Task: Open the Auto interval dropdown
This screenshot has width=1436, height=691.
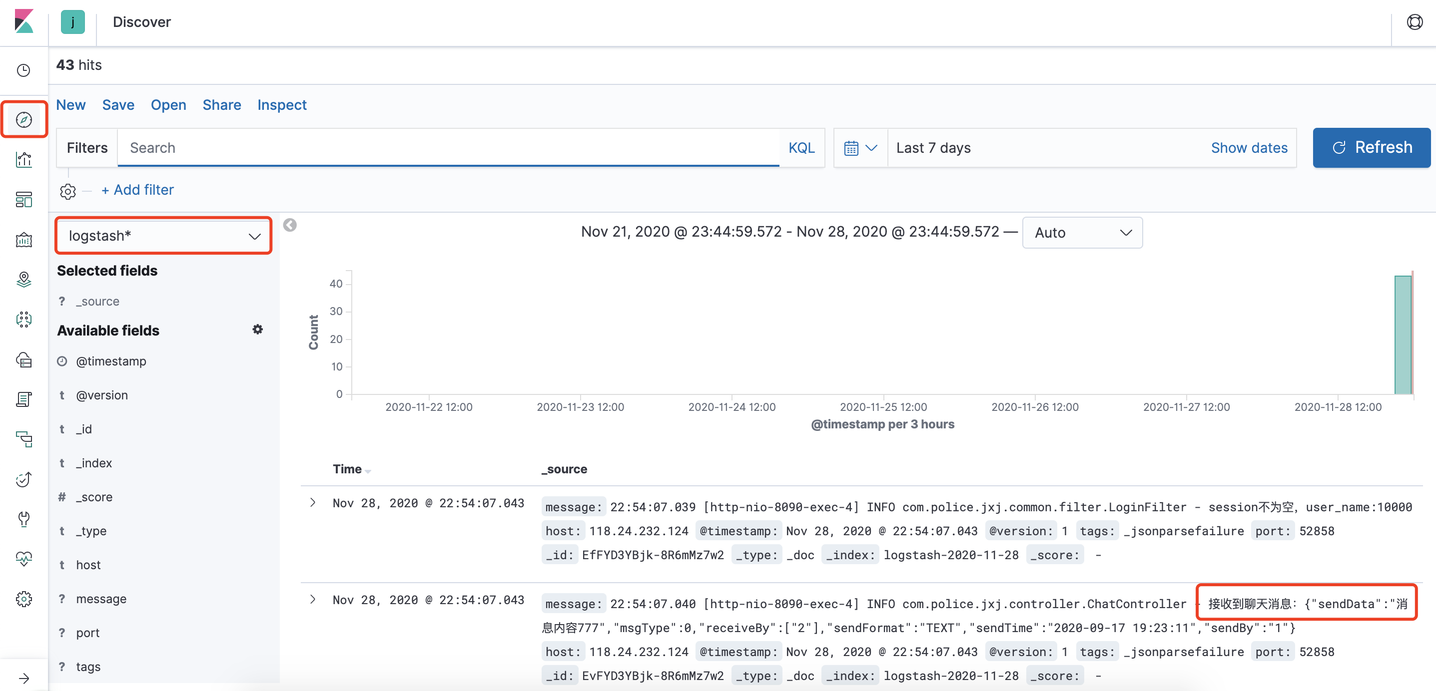Action: coord(1081,232)
